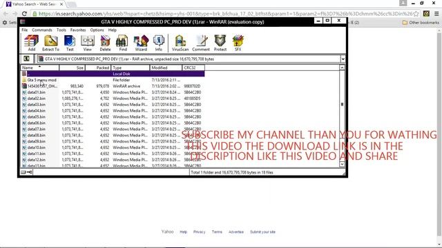Open the Privacy footer link
442x248 pixels.
point(200,232)
